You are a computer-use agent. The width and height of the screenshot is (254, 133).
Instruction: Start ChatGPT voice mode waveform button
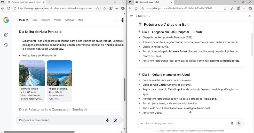click(x=239, y=123)
